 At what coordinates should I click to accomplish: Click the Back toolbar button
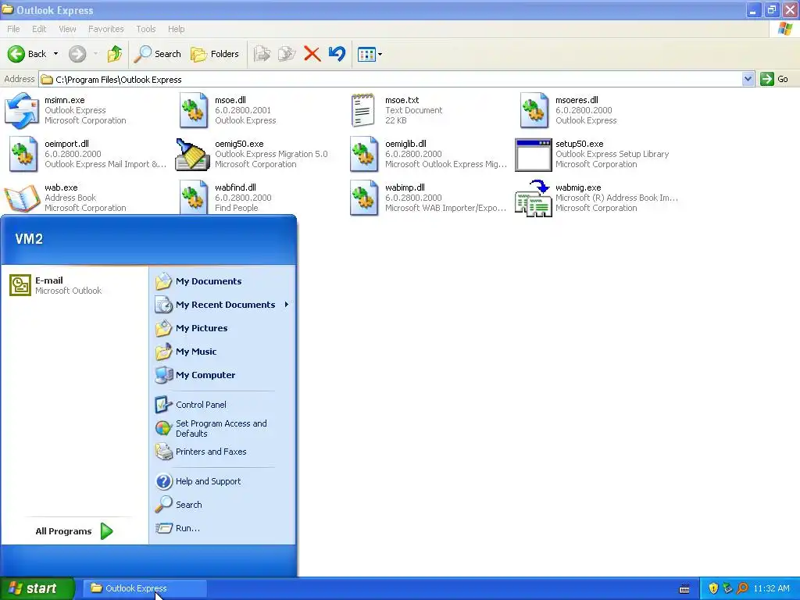[x=27, y=54]
